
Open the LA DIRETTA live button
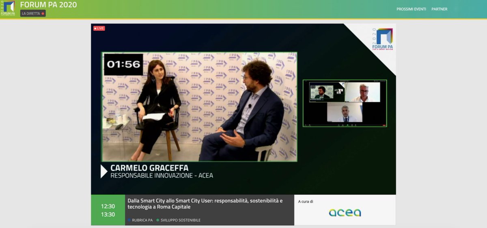[33, 13]
